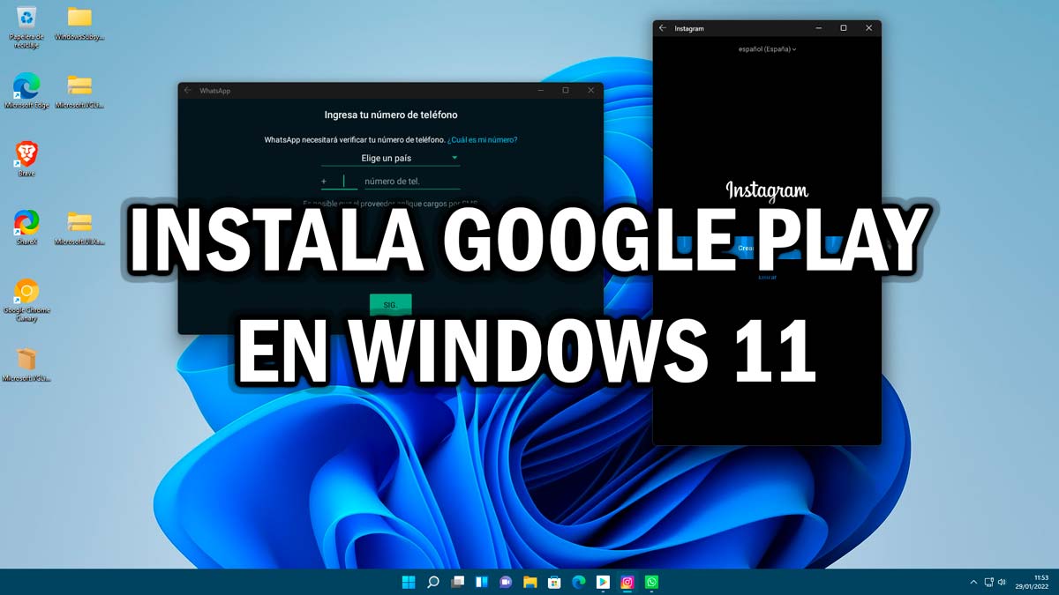Open Task View from taskbar

(457, 582)
